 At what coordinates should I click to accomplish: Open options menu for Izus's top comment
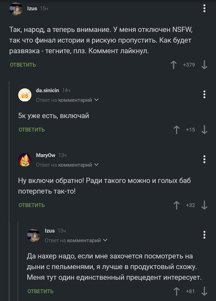[204, 8]
